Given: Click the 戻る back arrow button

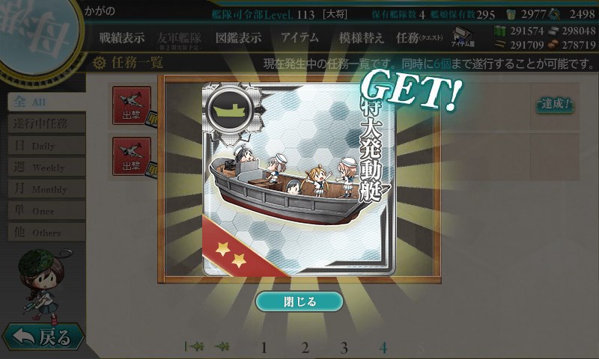Looking at the screenshot, I should tap(43, 337).
